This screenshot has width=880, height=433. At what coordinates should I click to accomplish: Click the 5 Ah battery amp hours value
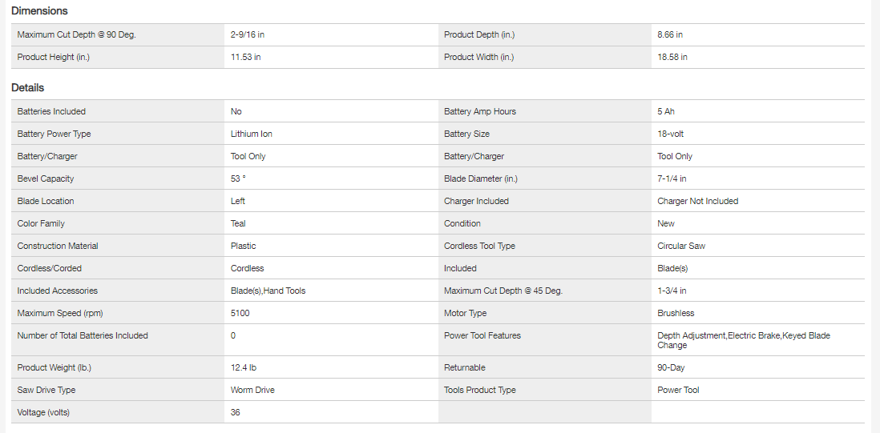(666, 112)
